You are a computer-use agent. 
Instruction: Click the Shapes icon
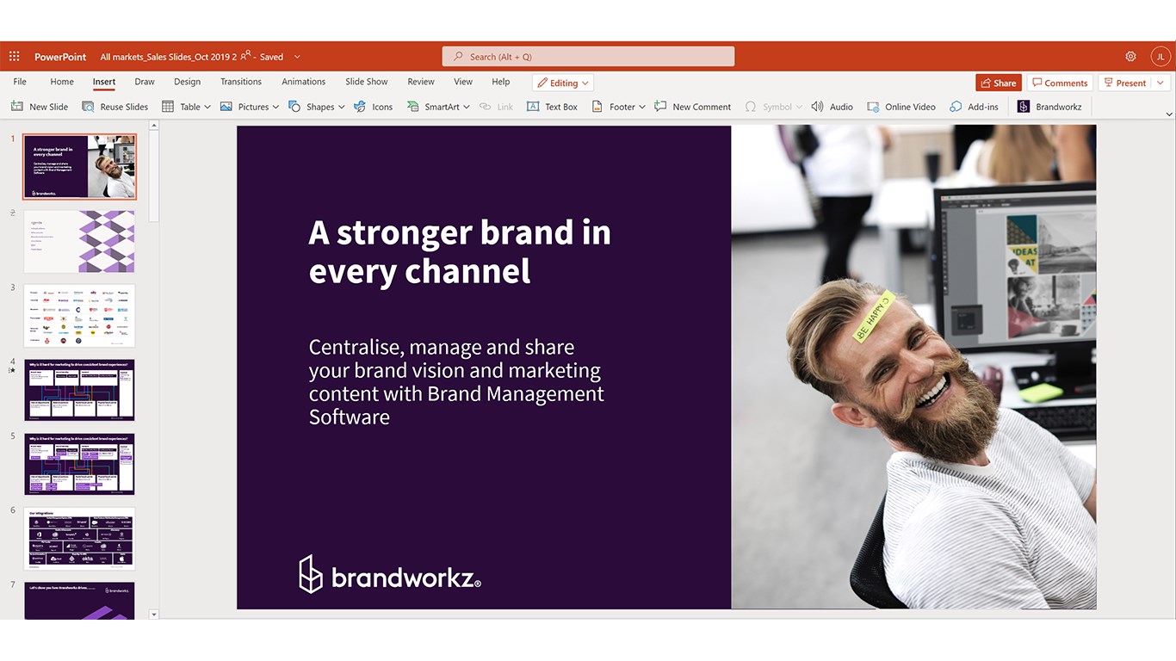[x=294, y=107]
